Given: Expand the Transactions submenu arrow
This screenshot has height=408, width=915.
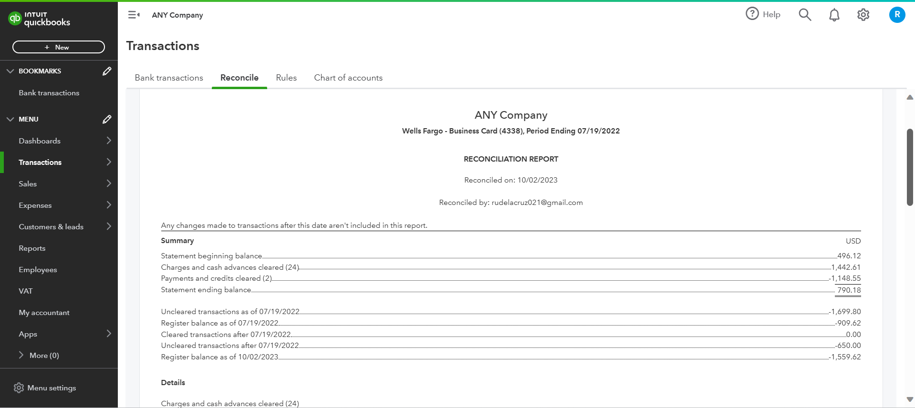Looking at the screenshot, I should (109, 162).
